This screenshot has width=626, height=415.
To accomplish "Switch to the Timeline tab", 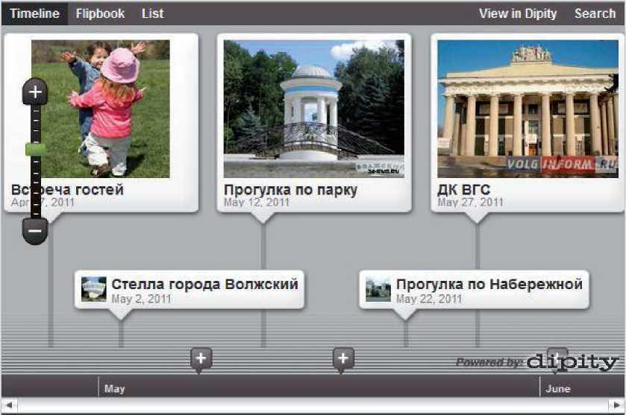I will [x=34, y=13].
